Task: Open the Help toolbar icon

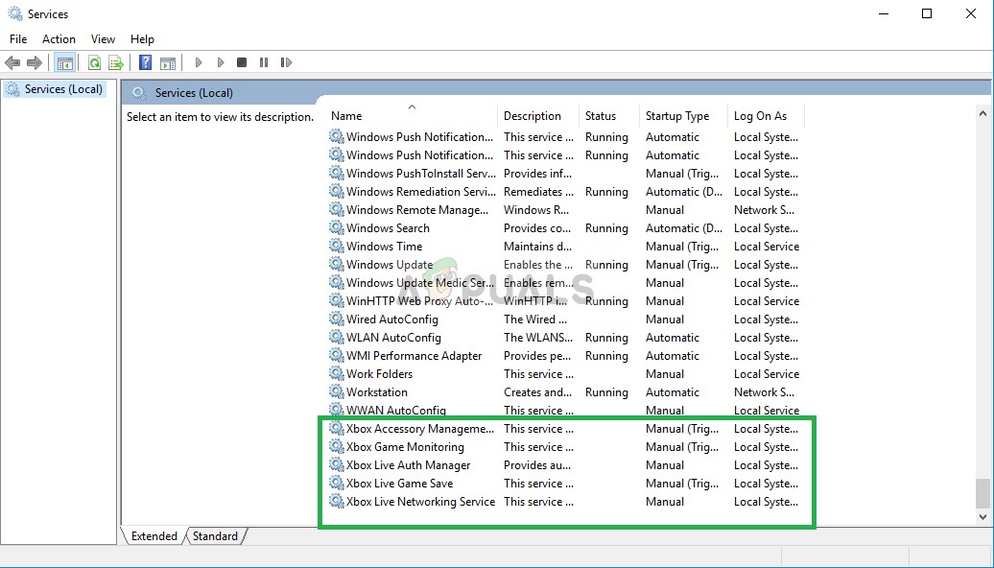Action: pos(145,62)
